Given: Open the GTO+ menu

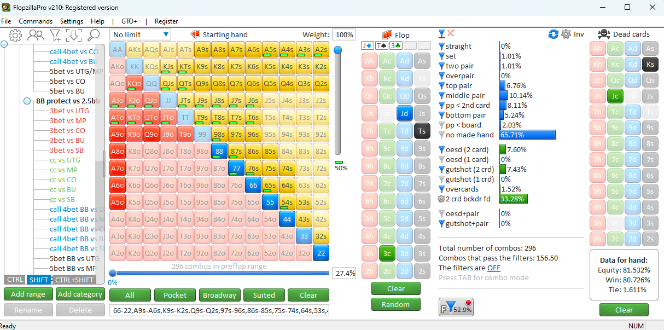Looking at the screenshot, I should pos(129,21).
